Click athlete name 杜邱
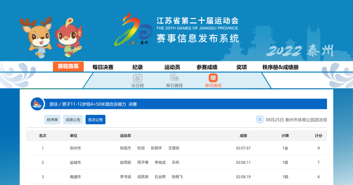The height and width of the screenshot is (185, 353). click(x=141, y=148)
